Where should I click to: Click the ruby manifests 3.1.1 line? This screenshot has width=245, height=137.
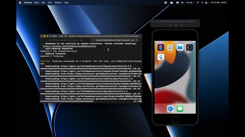[84, 91]
